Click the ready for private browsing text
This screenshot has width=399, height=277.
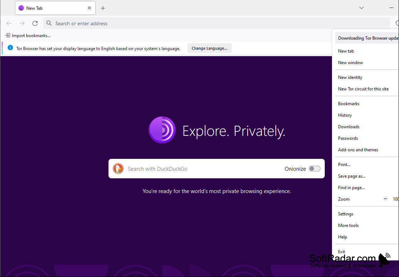click(217, 191)
